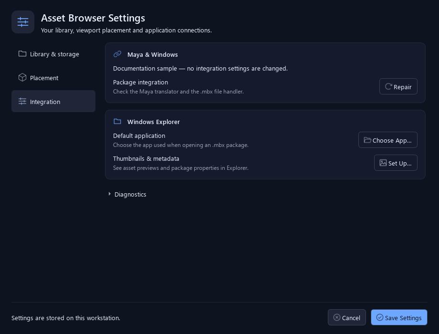The width and height of the screenshot is (439, 334).
Task: Switch to the Placement tab
Action: click(x=53, y=78)
